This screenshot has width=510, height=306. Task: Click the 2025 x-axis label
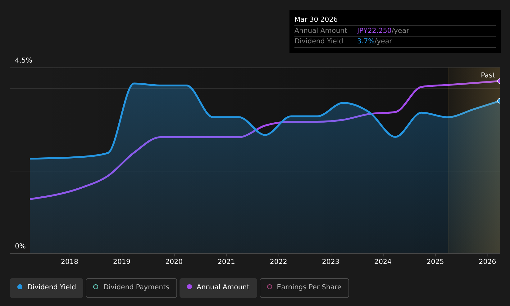(x=435, y=262)
